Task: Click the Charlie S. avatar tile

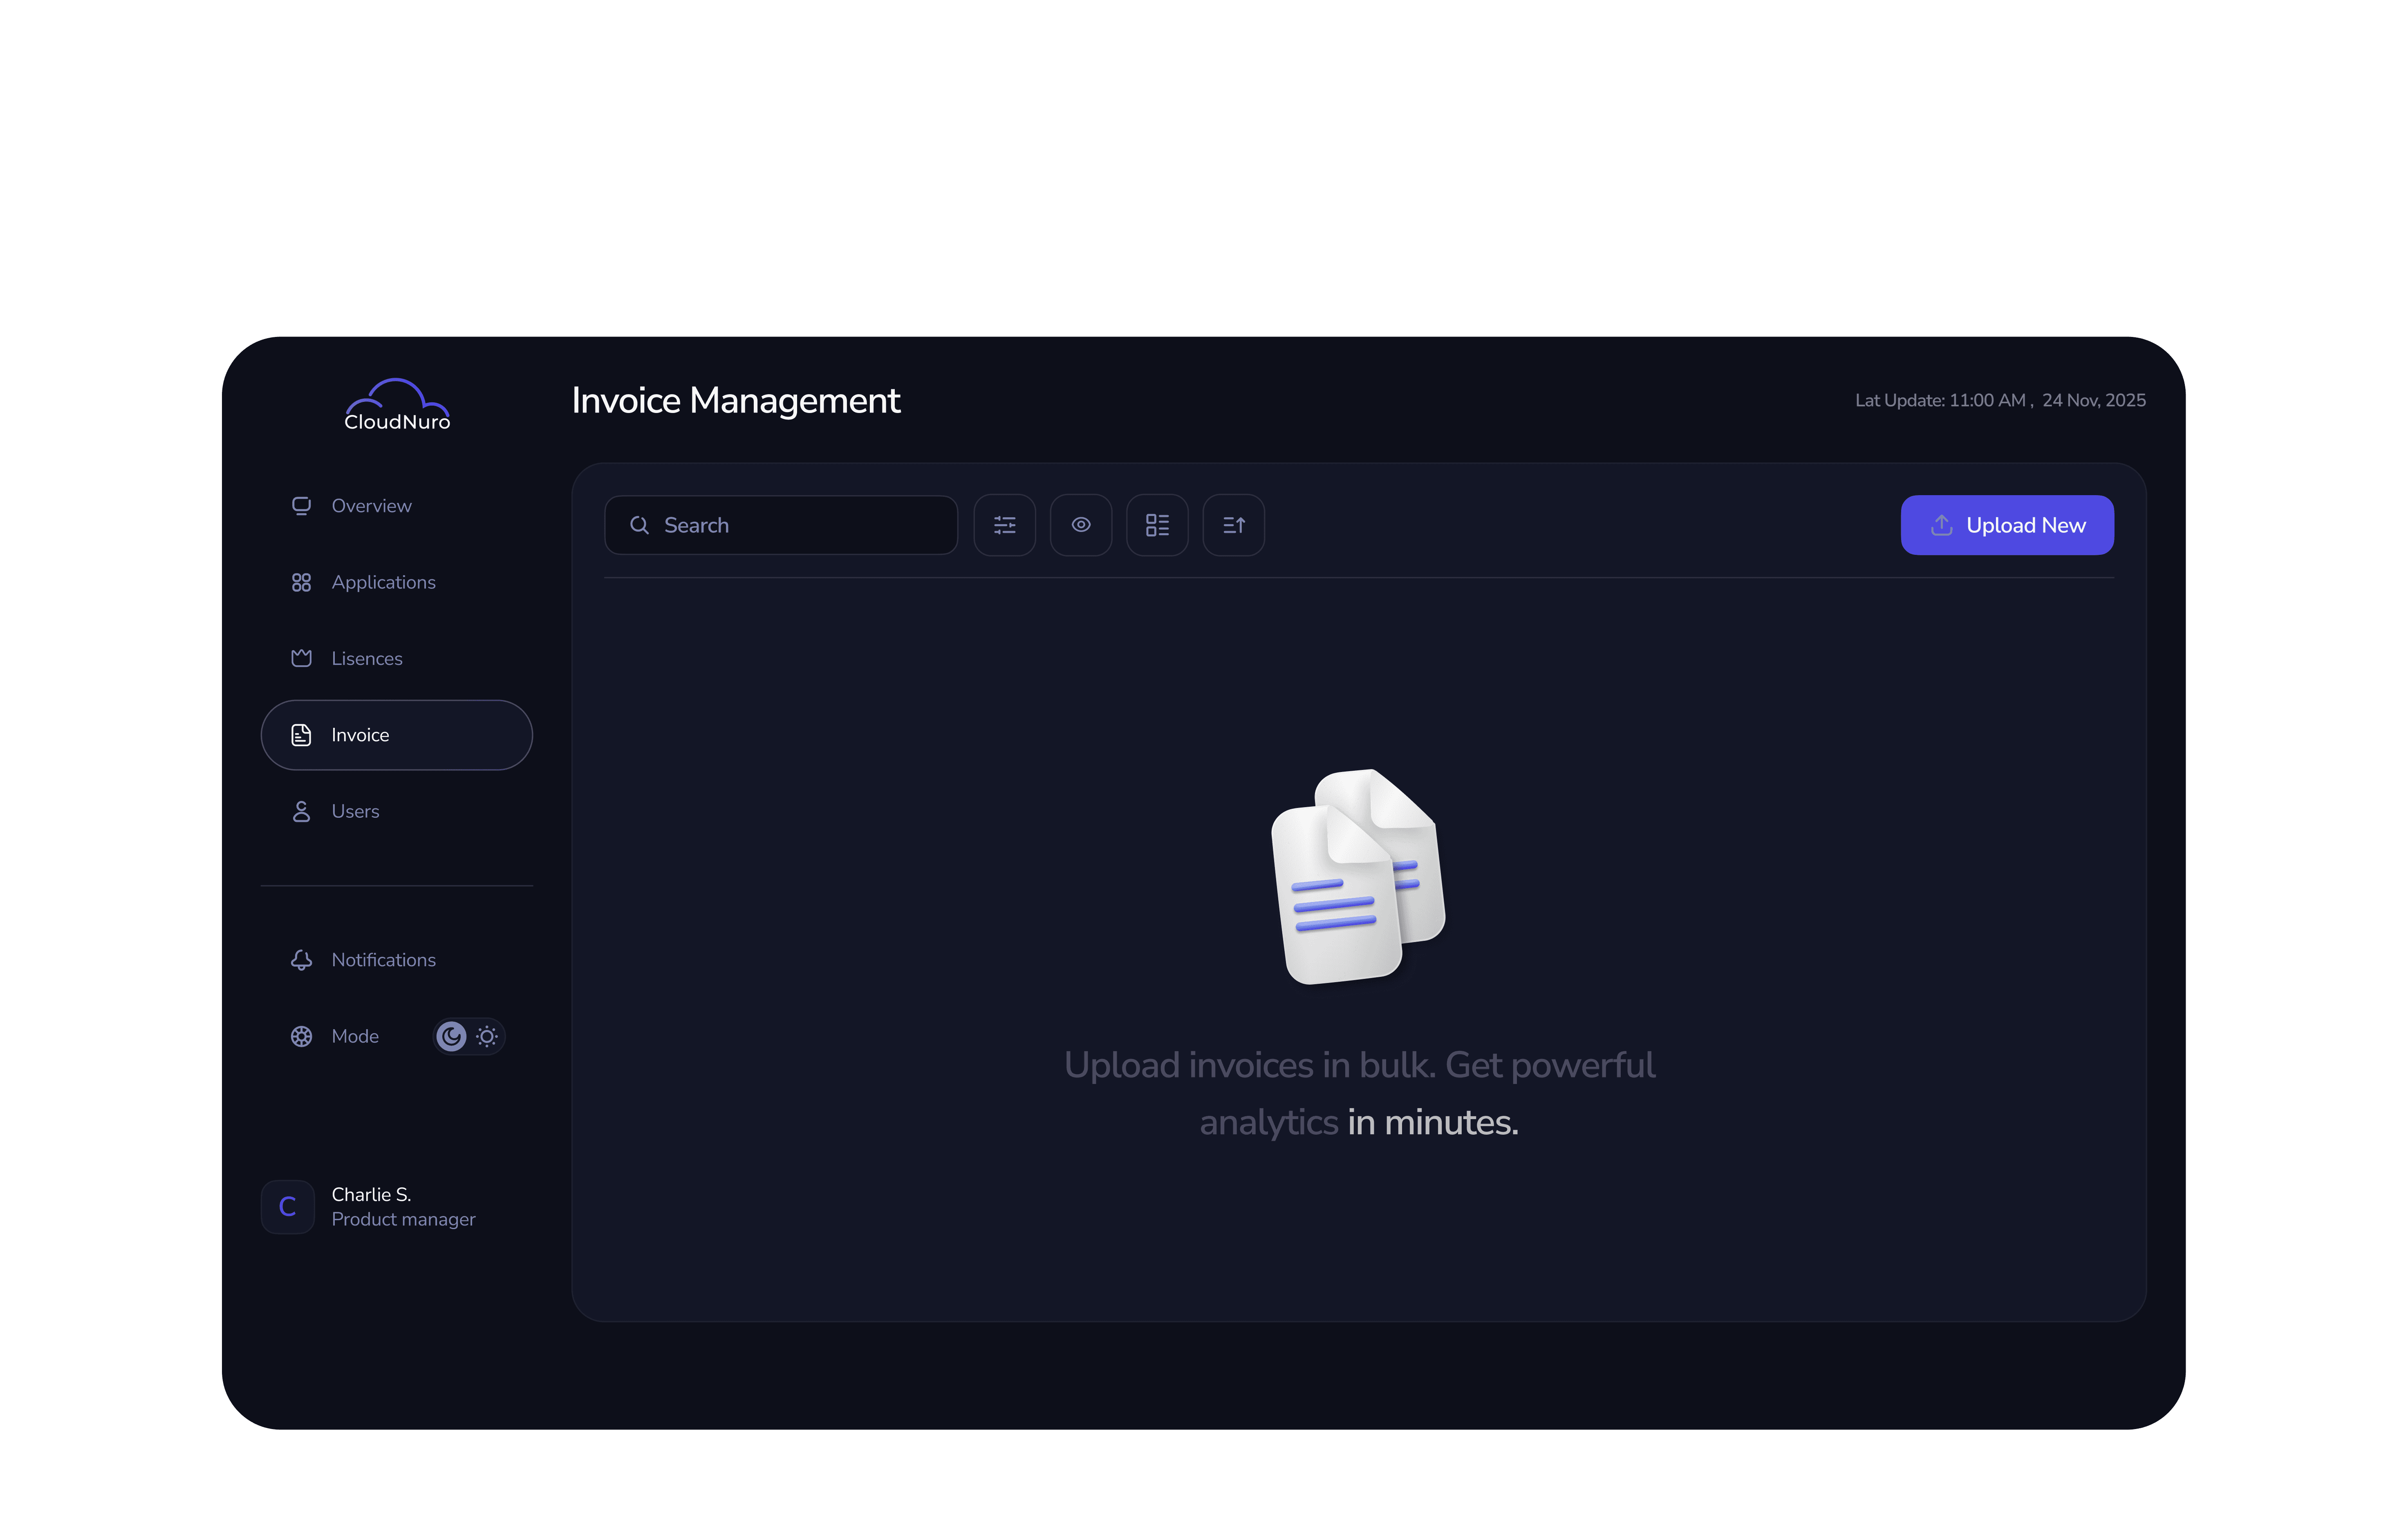Action: (x=288, y=1207)
